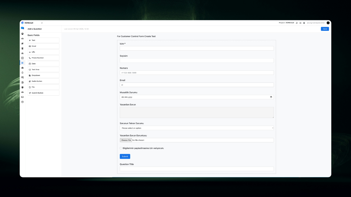This screenshot has width=351, height=197.
Task: Click the profile circle icon in top bar
Action: tap(304, 23)
